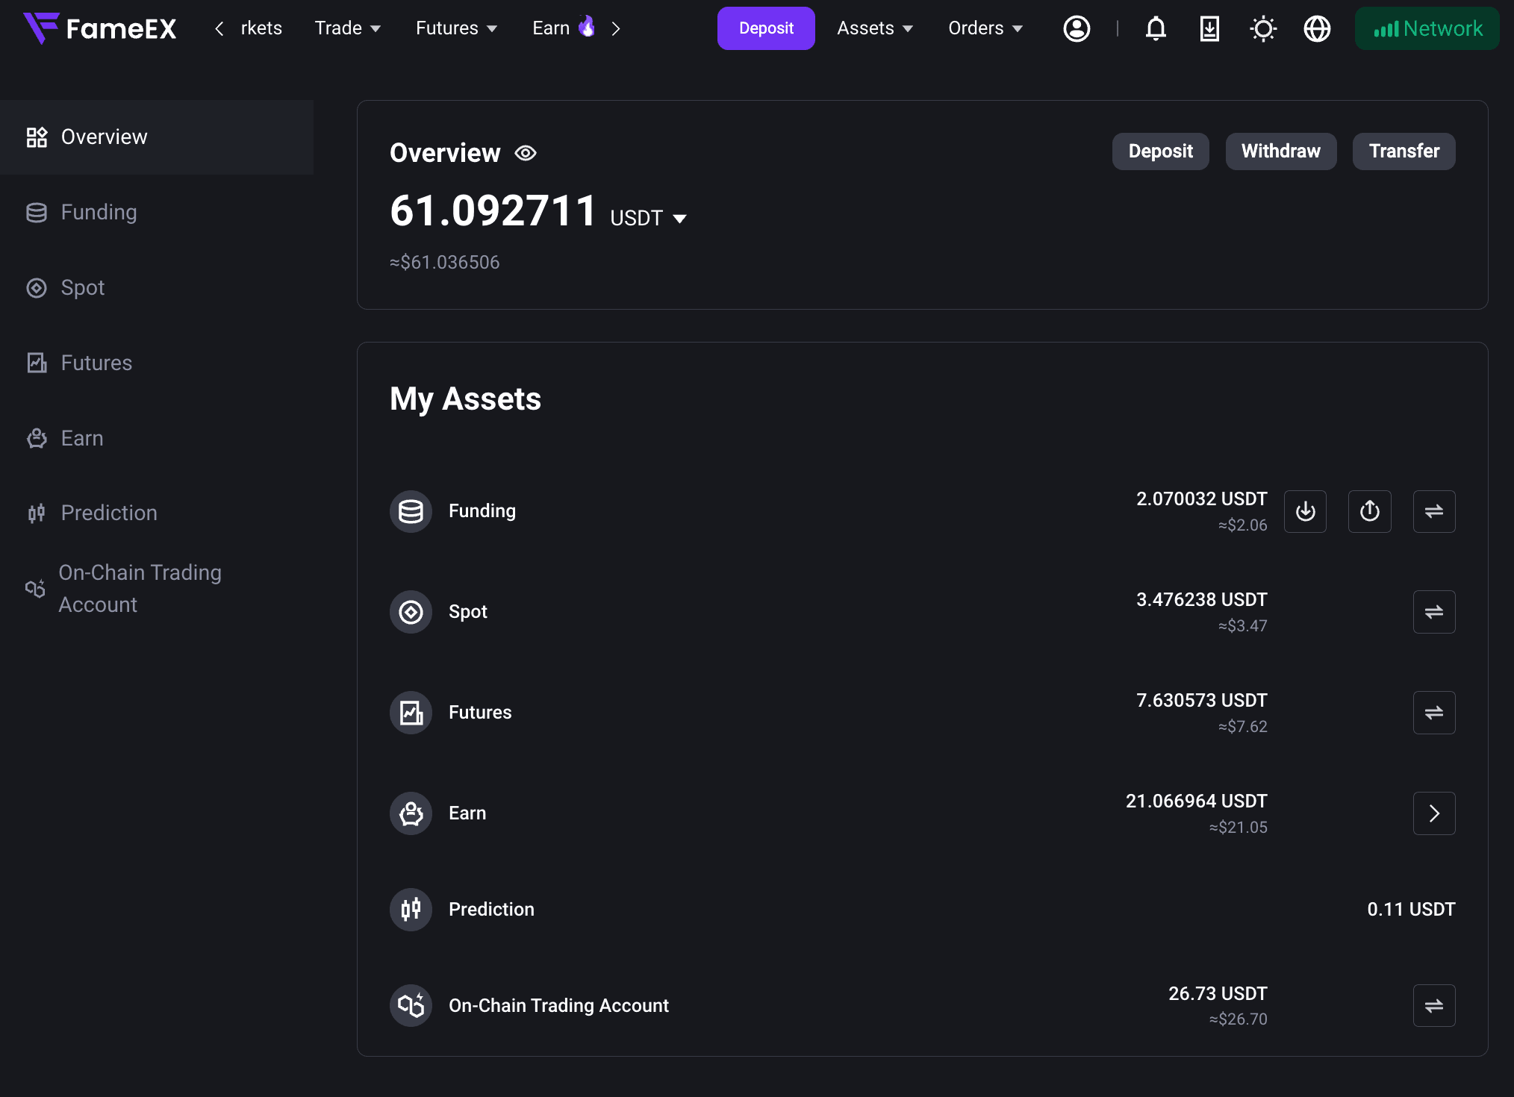
Task: Click the 3.476238 USDT Spot balance
Action: click(1202, 599)
